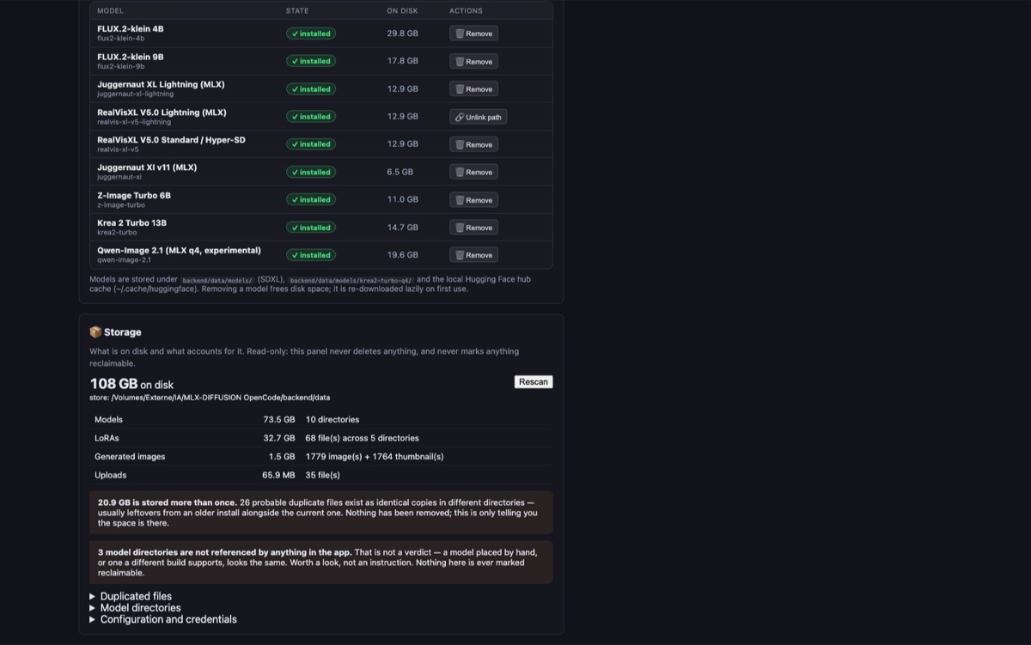Click installed badge for Krea 2 Turbo 13B

click(x=311, y=228)
